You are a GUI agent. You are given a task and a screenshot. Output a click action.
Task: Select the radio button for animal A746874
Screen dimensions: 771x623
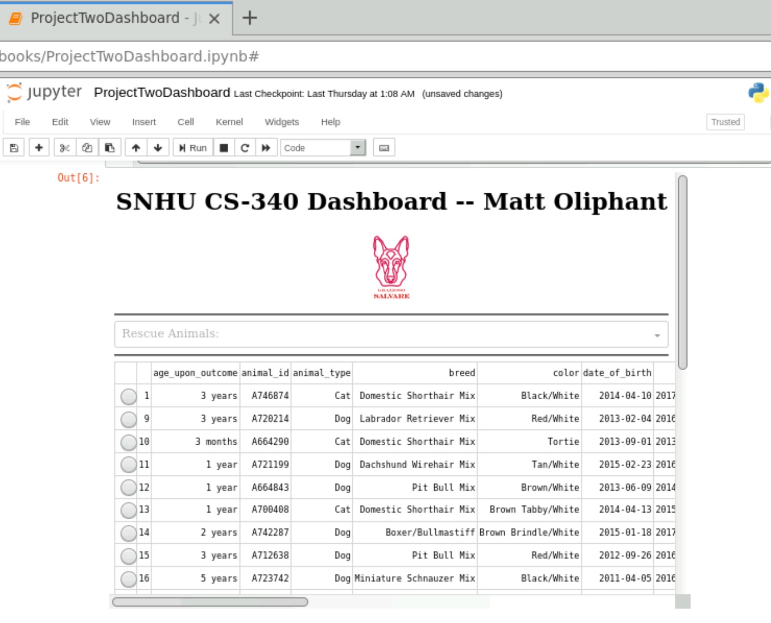click(x=128, y=396)
